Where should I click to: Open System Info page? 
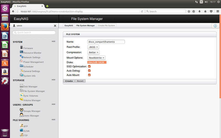point(29,76)
